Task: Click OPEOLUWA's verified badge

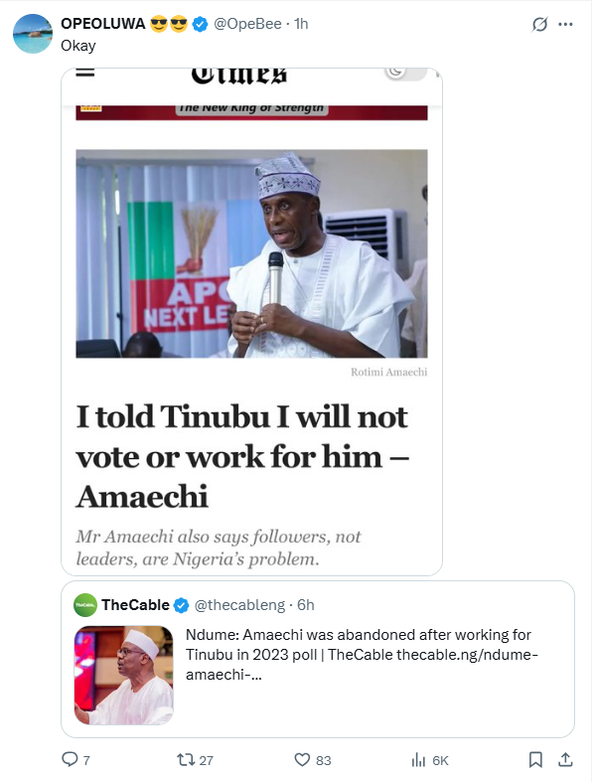Action: (200, 24)
